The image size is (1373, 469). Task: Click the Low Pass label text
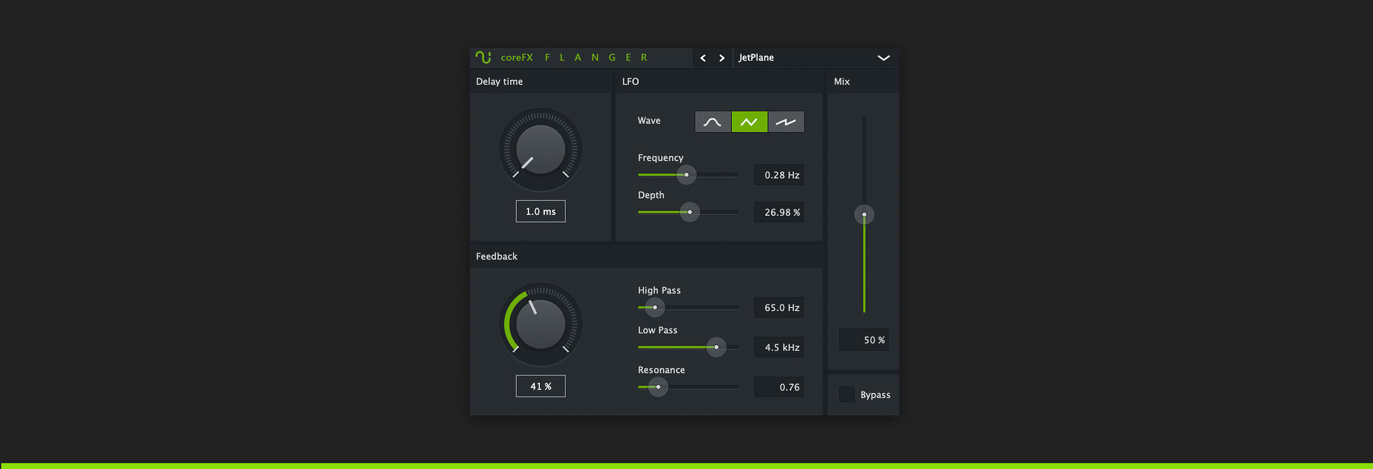click(x=658, y=330)
